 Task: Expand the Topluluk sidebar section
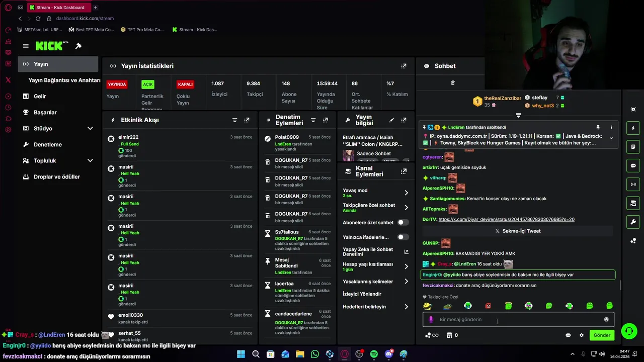(90, 161)
